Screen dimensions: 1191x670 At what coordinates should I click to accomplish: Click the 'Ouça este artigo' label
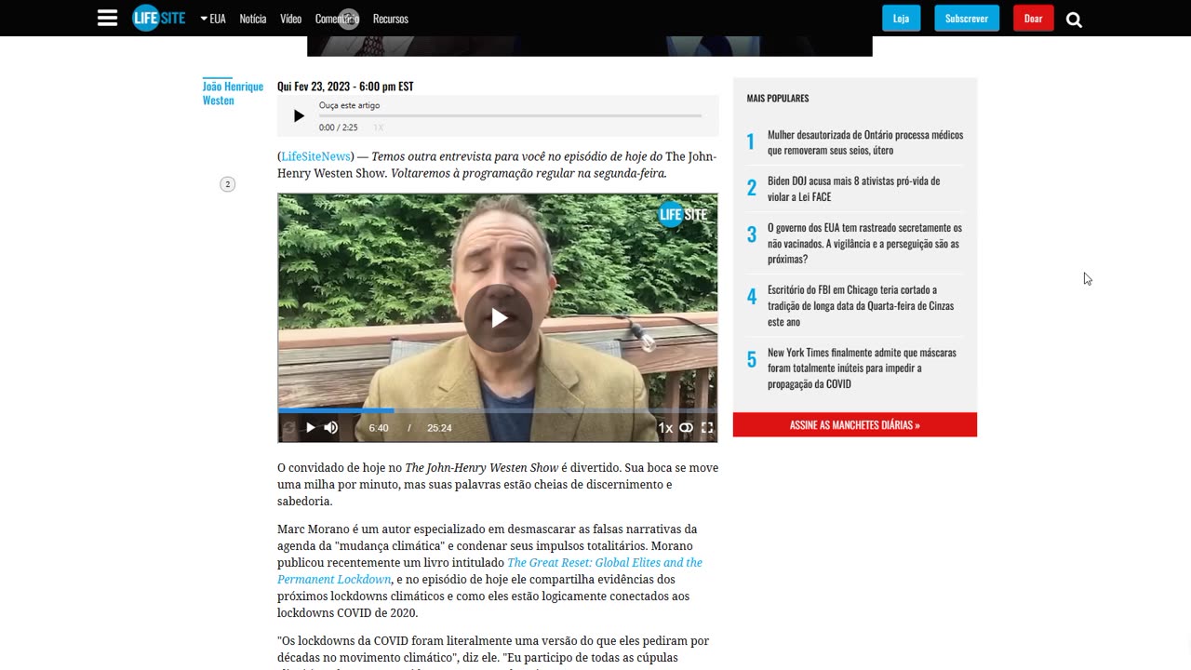tap(349, 105)
